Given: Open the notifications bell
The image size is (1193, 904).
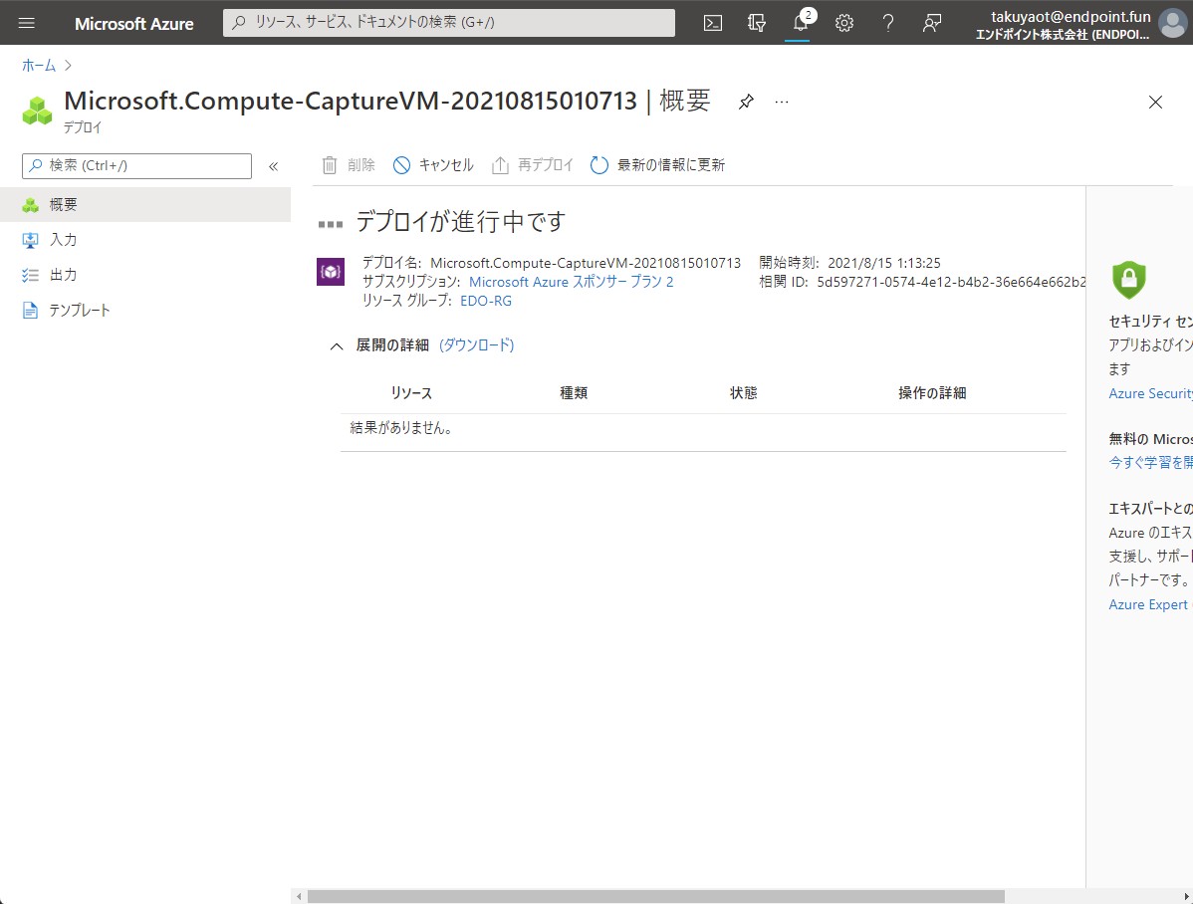Looking at the screenshot, I should (801, 23).
